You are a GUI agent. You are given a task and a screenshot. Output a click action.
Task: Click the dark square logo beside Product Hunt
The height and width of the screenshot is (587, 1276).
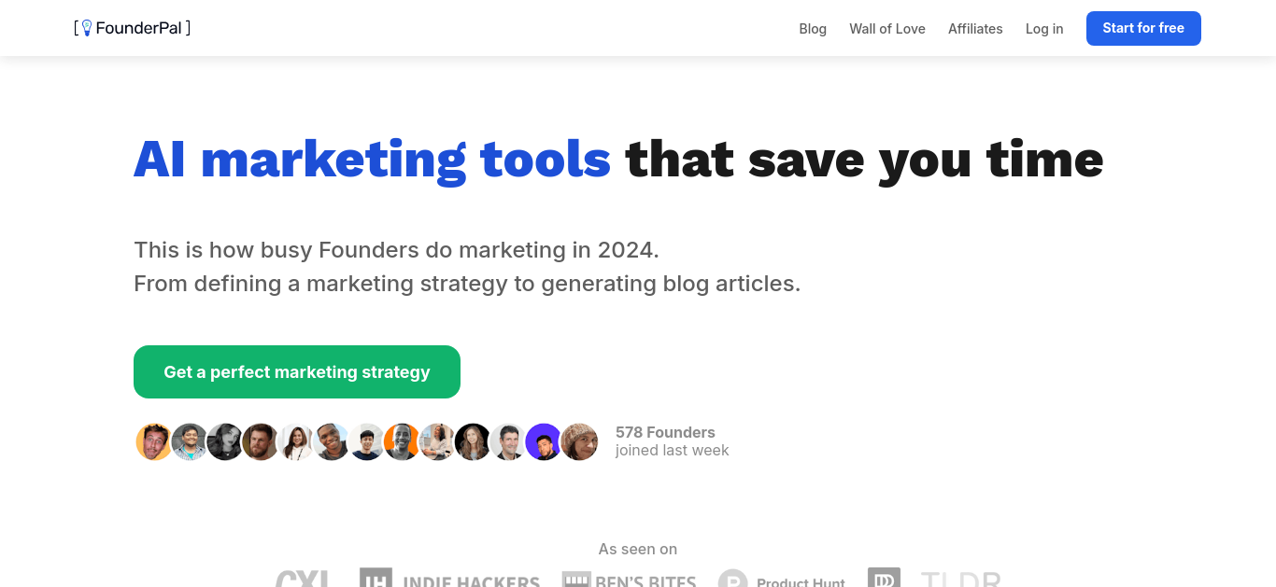pyautogui.click(x=884, y=578)
